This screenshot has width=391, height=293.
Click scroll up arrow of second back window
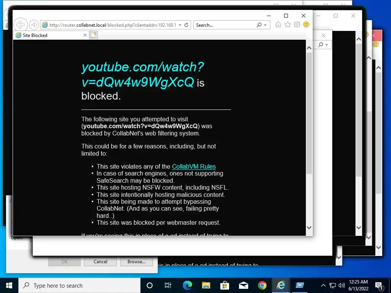point(359,39)
